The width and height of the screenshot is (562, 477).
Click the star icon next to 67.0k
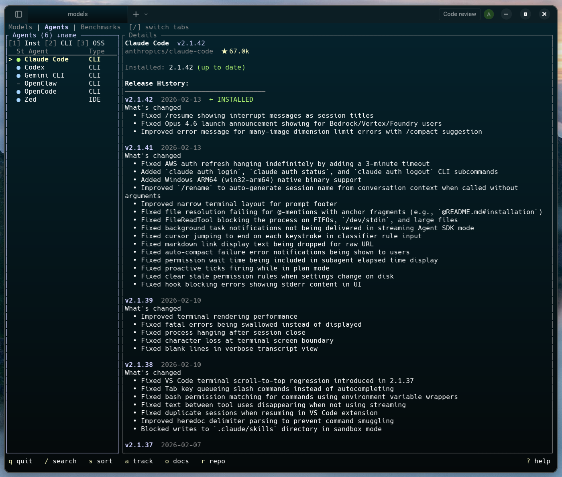224,51
